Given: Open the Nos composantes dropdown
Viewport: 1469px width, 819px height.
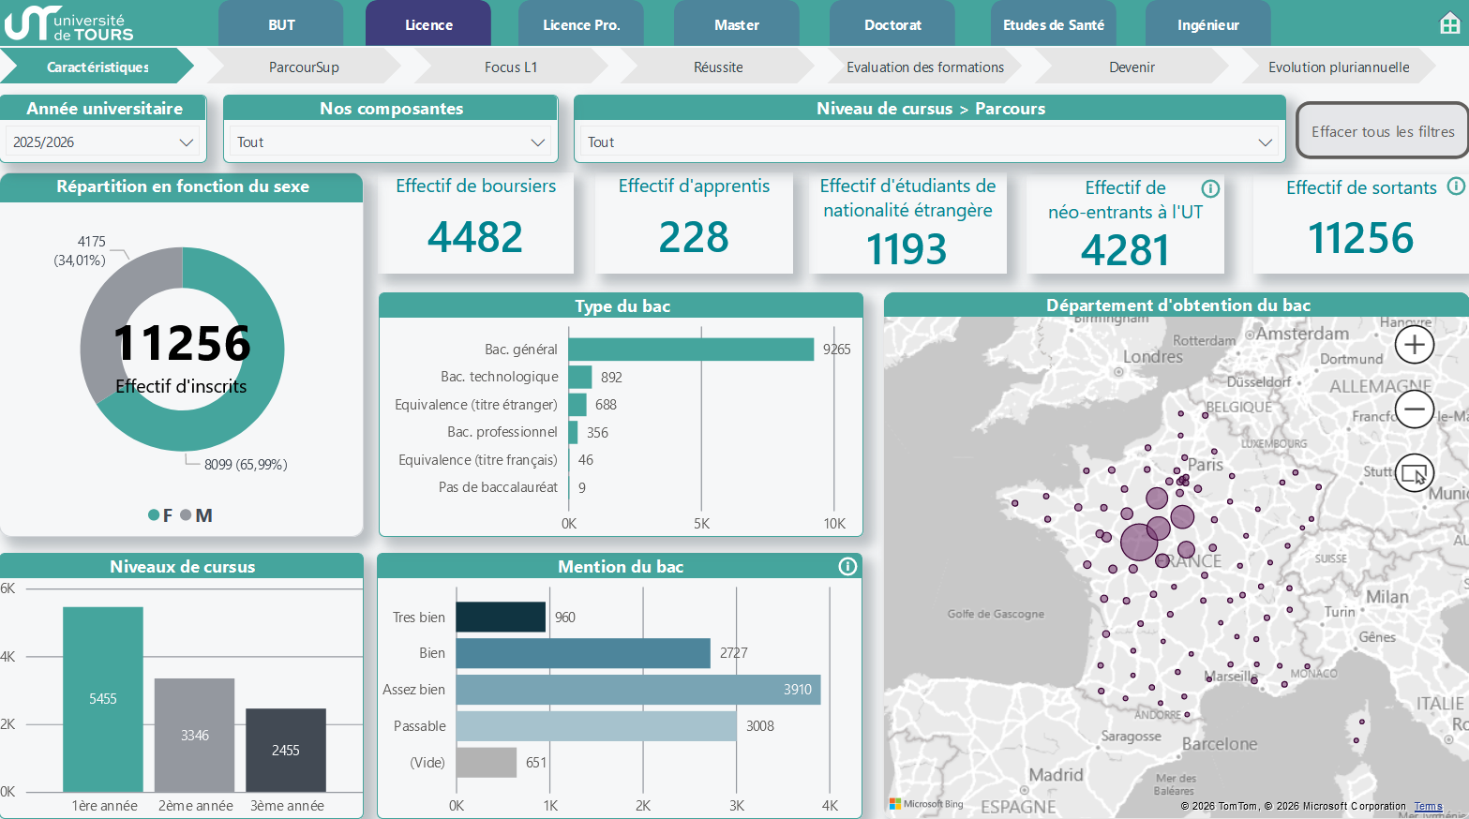Looking at the screenshot, I should pos(391,142).
